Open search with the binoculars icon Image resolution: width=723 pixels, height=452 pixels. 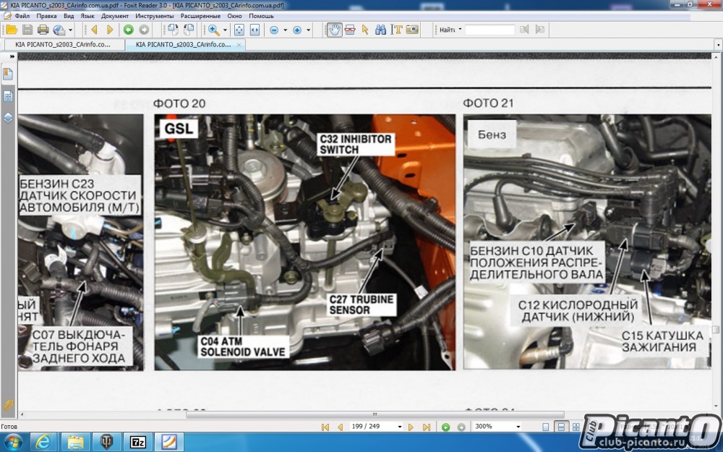(380, 30)
